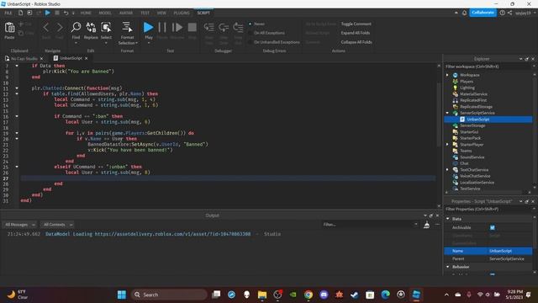Clear output with the broom icon
This screenshot has width=538, height=303.
(x=426, y=225)
